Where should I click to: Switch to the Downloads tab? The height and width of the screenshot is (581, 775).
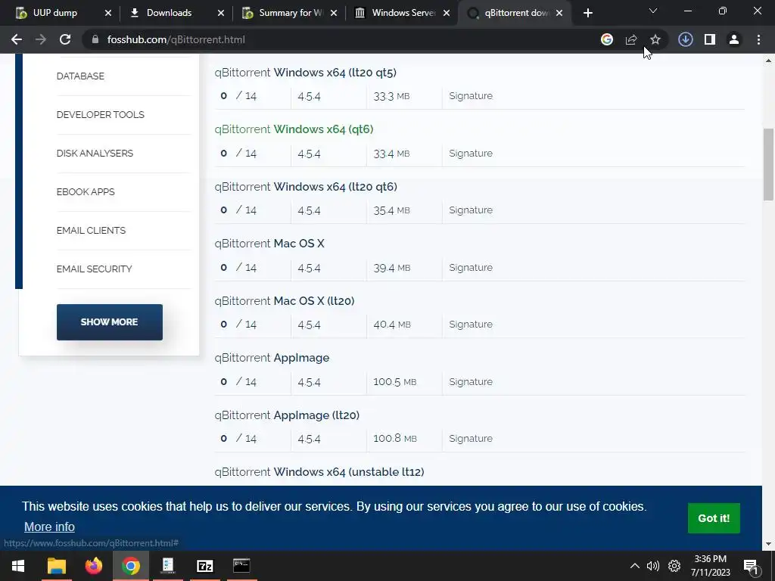[169, 13]
